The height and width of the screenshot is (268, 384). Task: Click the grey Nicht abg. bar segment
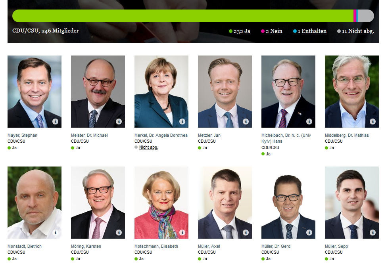pos(366,16)
